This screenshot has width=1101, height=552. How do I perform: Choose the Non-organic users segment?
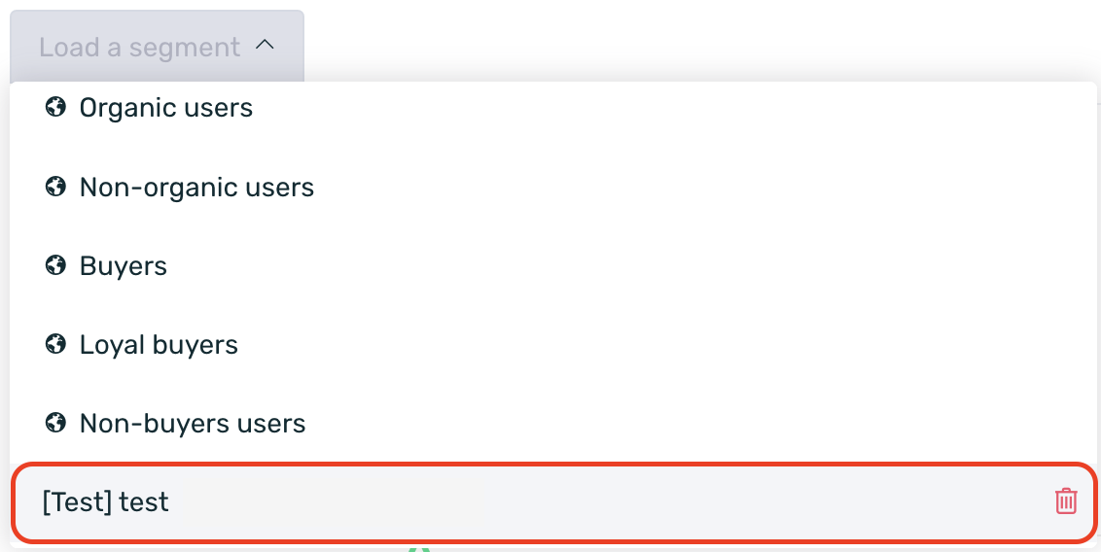[196, 187]
